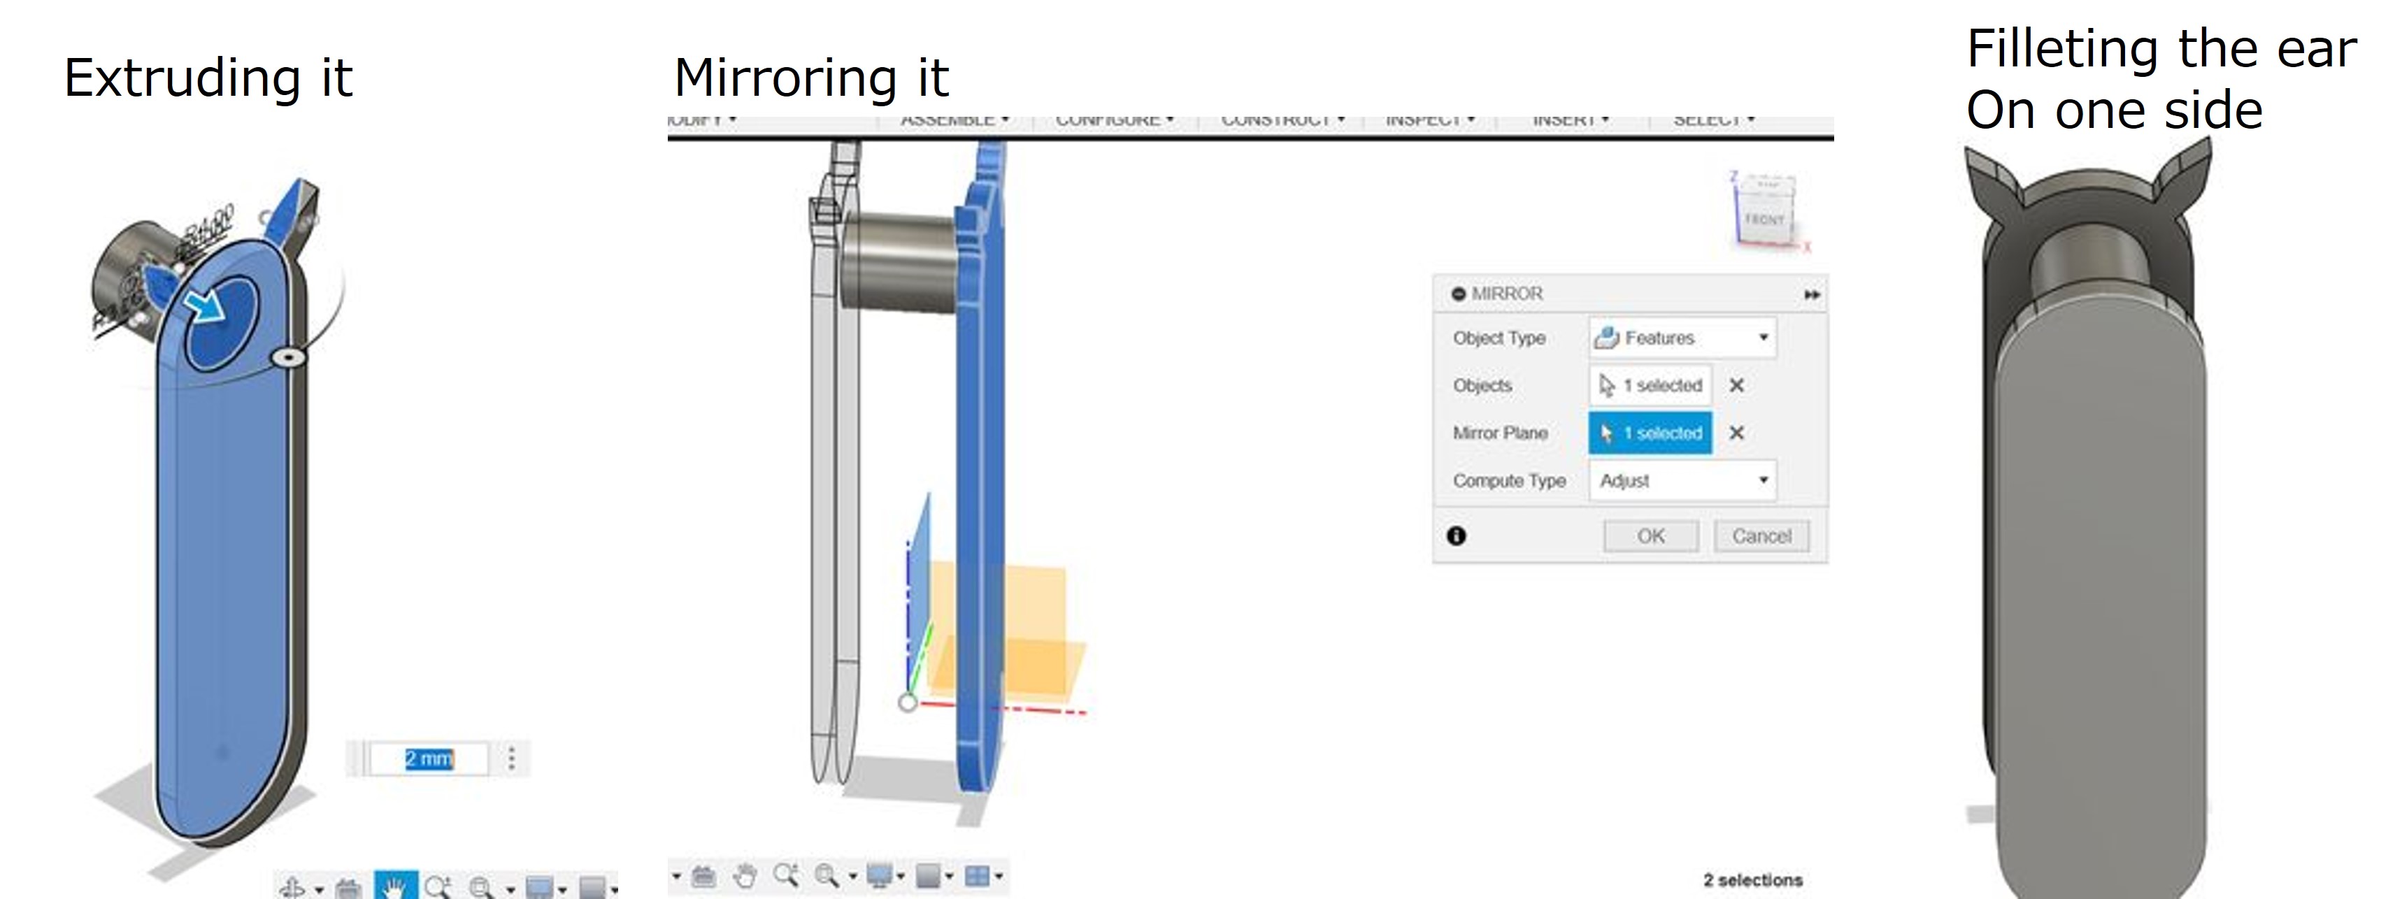Open the Object Type Features dropdown
The width and height of the screenshot is (2388, 899).
pos(1682,338)
